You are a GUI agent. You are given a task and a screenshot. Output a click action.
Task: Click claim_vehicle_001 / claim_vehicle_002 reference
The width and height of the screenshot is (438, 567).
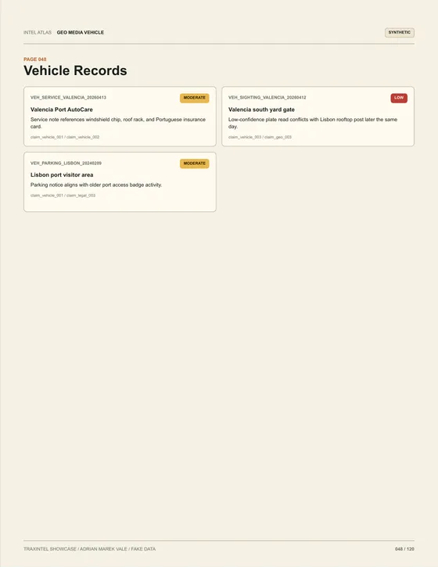point(65,137)
